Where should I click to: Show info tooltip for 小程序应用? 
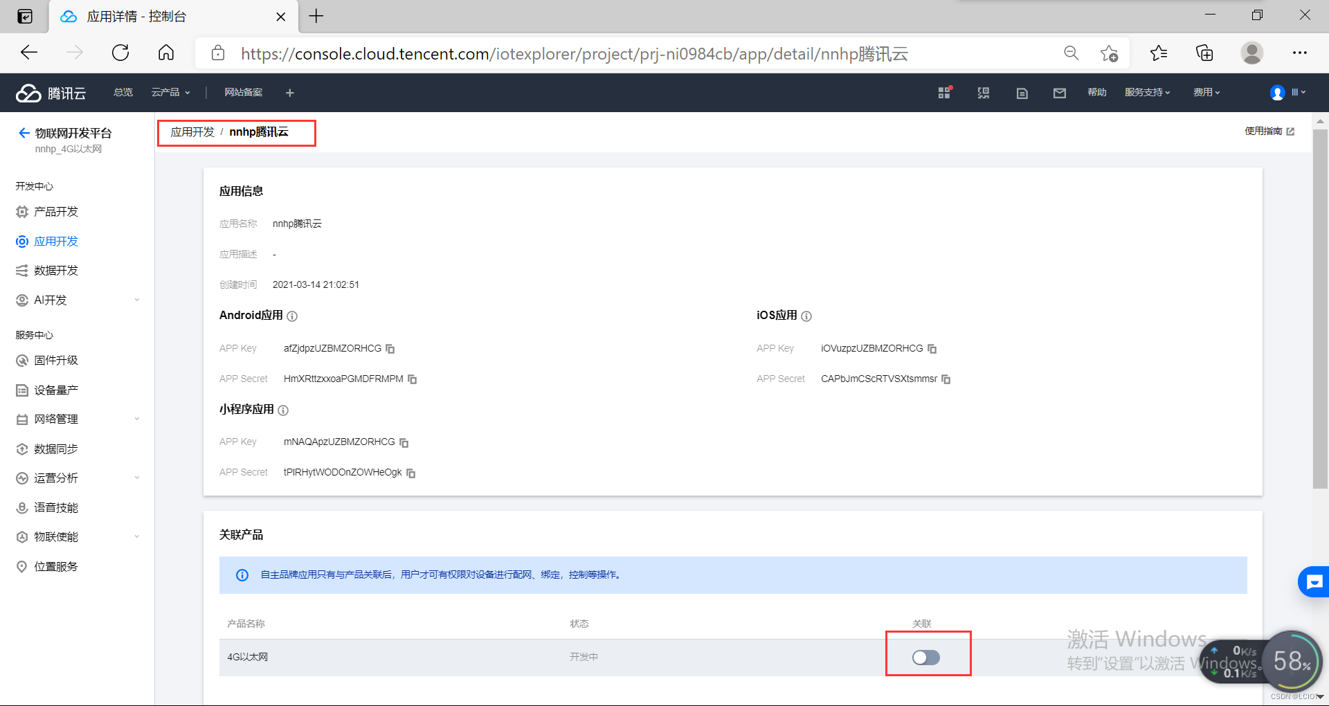283,410
